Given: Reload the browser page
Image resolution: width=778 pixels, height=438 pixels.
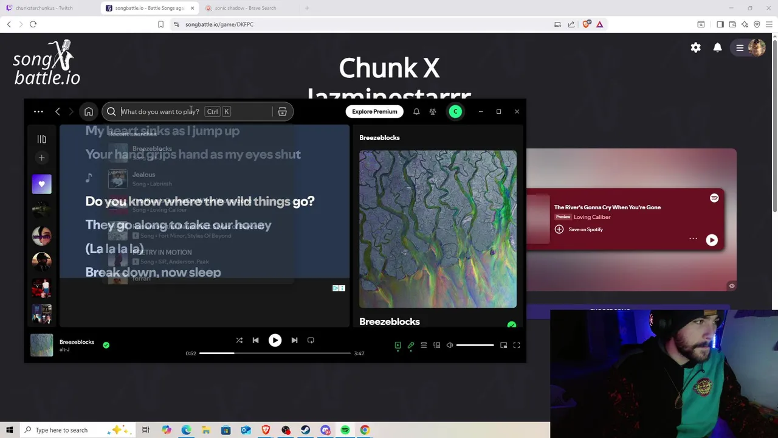Looking at the screenshot, I should point(33,24).
